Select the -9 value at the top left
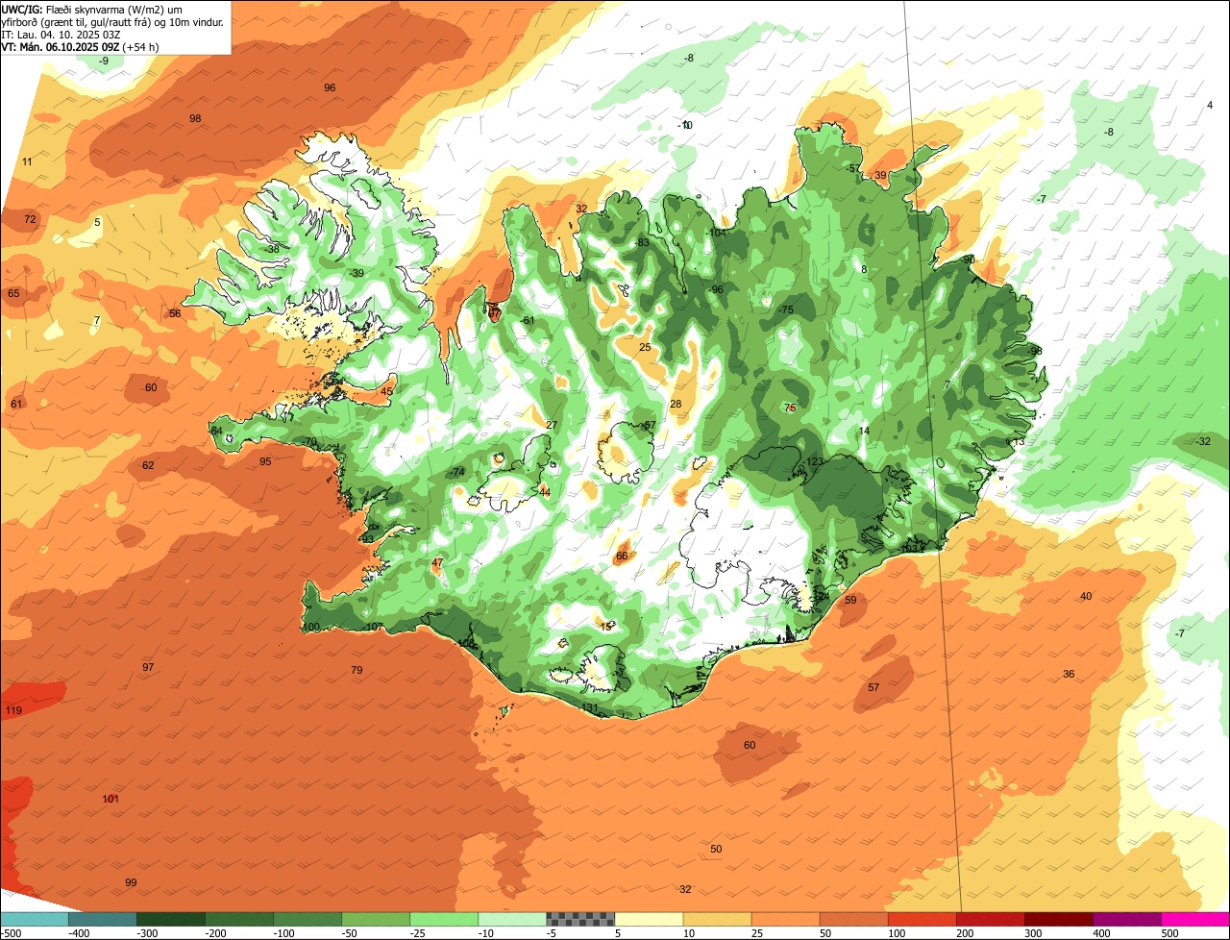 coord(104,61)
